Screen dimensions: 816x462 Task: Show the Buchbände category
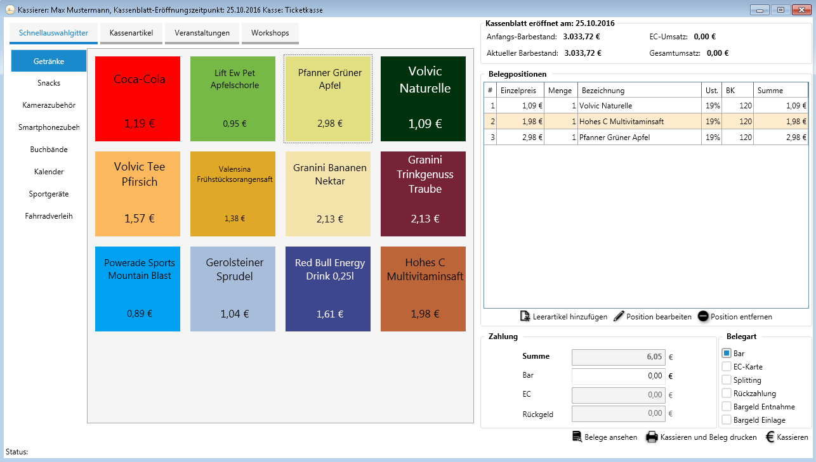pyautogui.click(x=49, y=150)
